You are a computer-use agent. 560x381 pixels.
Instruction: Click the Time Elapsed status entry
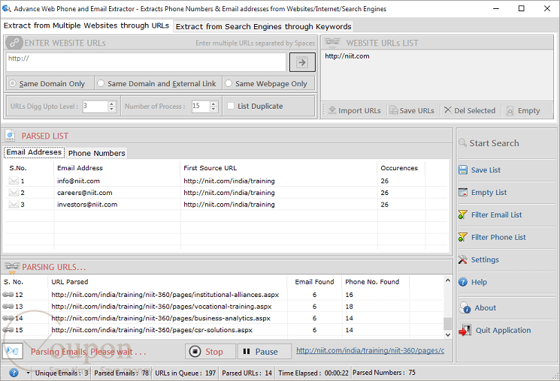pyautogui.click(x=313, y=373)
